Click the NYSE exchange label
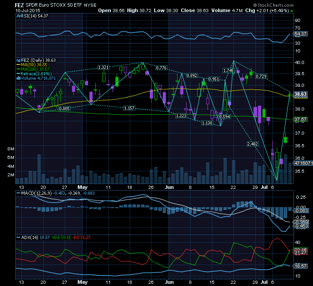 click(x=90, y=5)
